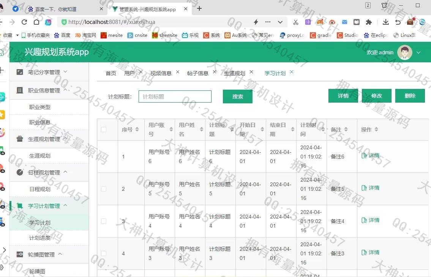Collapse 日程规划管理 menu chevron
Image resolution: width=431 pixels, height=277 pixels.
click(x=65, y=172)
